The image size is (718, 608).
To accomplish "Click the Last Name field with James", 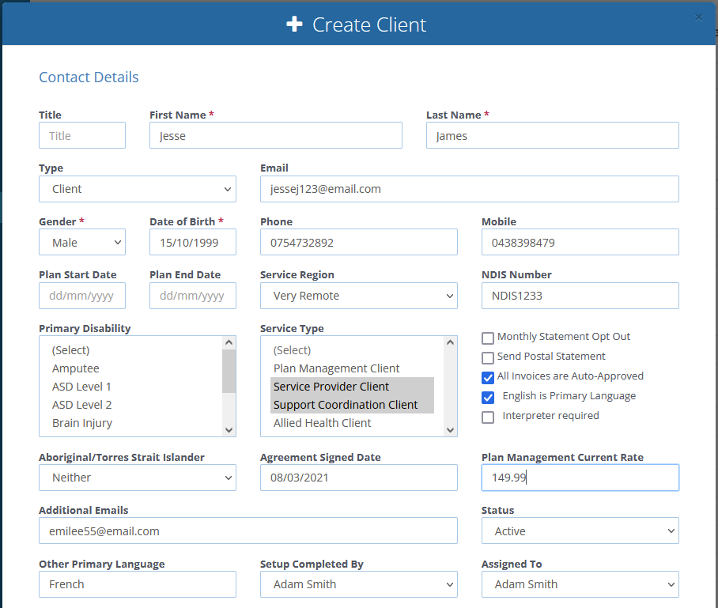I will (x=552, y=135).
